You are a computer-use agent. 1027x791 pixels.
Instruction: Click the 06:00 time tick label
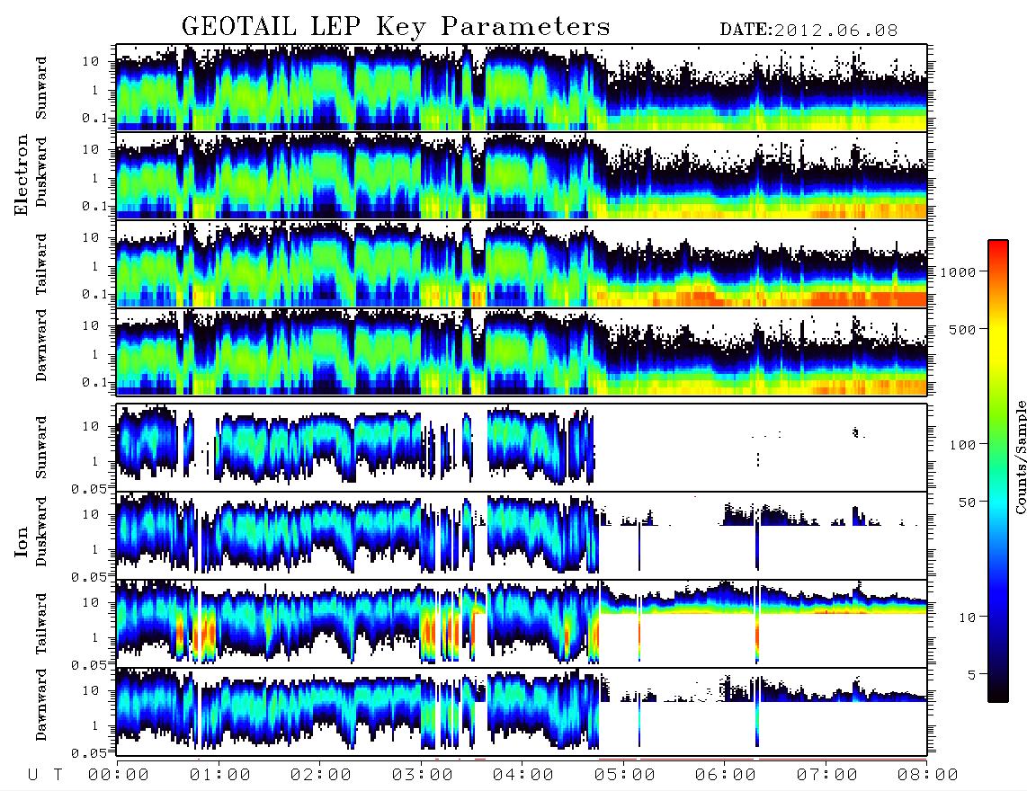725,775
